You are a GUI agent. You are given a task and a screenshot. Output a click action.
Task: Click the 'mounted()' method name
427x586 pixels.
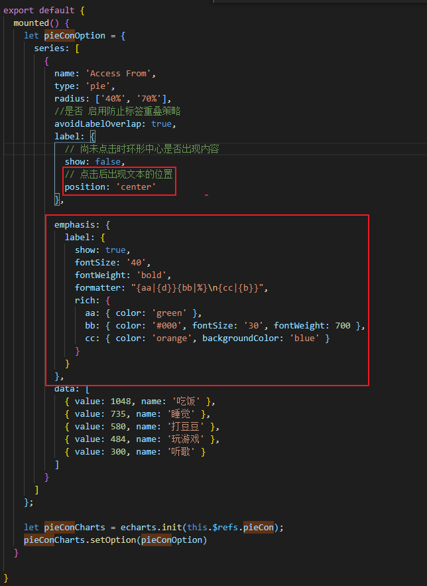point(36,23)
